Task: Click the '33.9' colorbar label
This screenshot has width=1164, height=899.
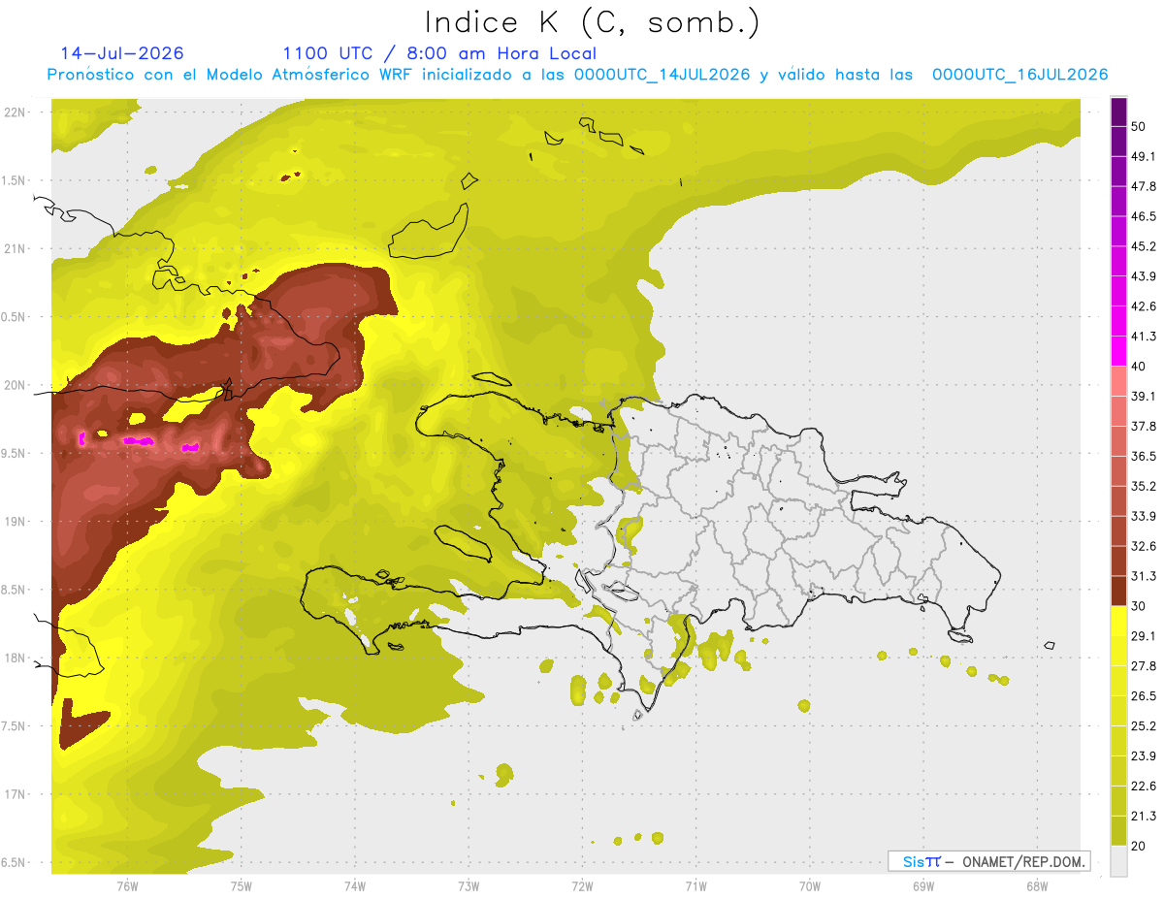Action: (x=1144, y=516)
